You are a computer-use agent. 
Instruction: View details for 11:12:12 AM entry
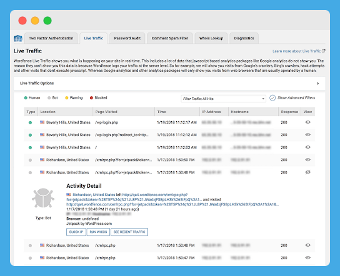click(307, 135)
